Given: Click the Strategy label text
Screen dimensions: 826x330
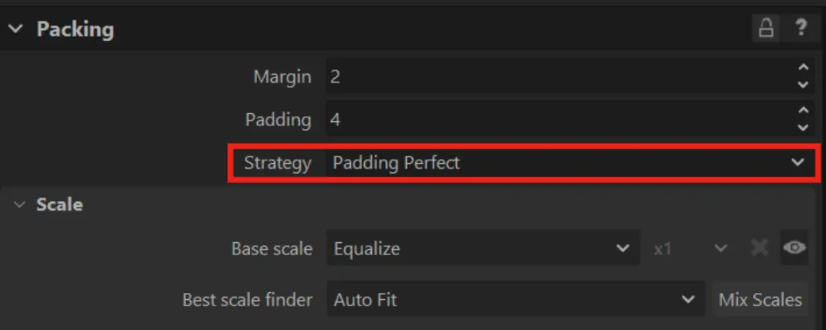Looking at the screenshot, I should point(278,163).
